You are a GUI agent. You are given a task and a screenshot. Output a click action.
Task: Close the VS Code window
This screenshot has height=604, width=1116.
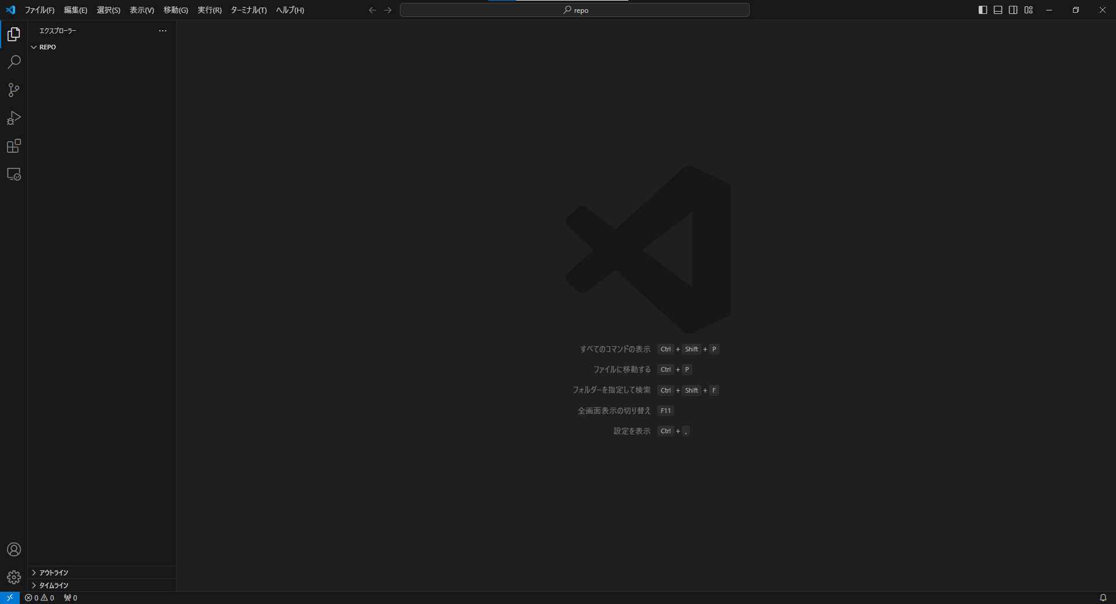point(1103,10)
